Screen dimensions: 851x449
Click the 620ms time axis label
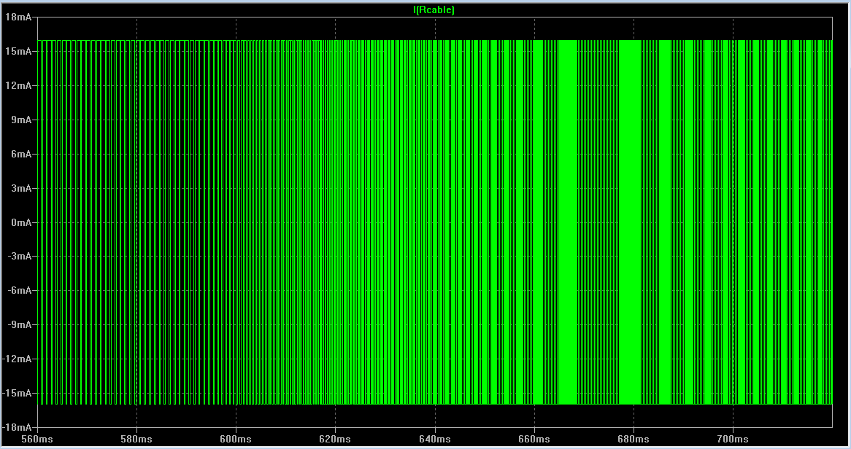[336, 439]
